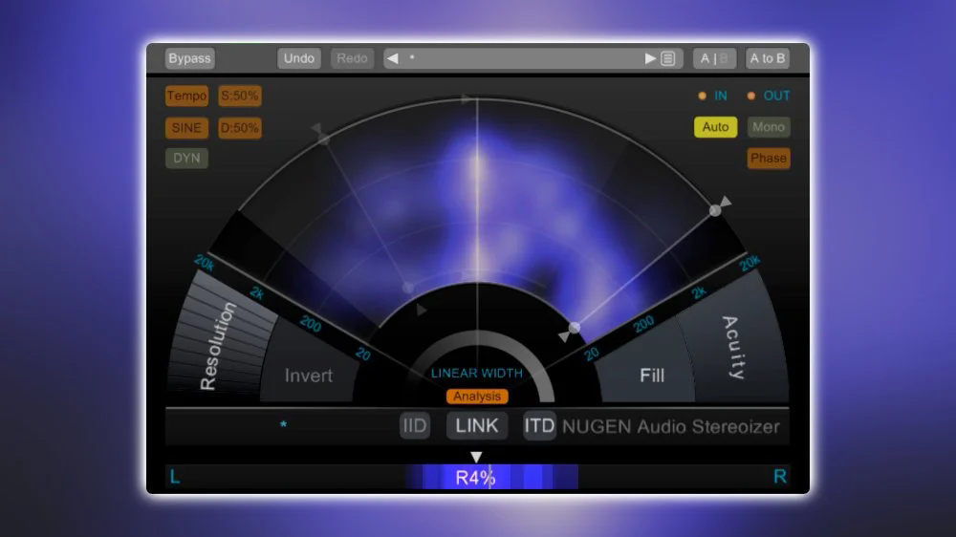Toggle the DYN button

tap(186, 158)
